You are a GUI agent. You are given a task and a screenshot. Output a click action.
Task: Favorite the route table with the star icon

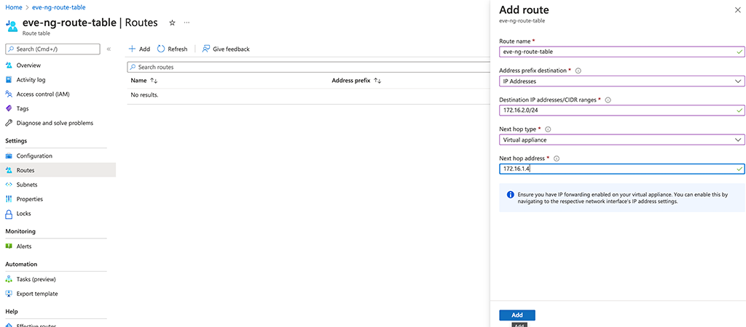(x=172, y=23)
